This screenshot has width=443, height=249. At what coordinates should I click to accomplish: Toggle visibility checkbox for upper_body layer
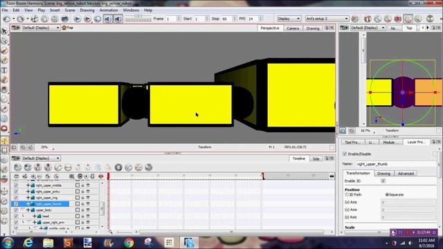(16, 210)
